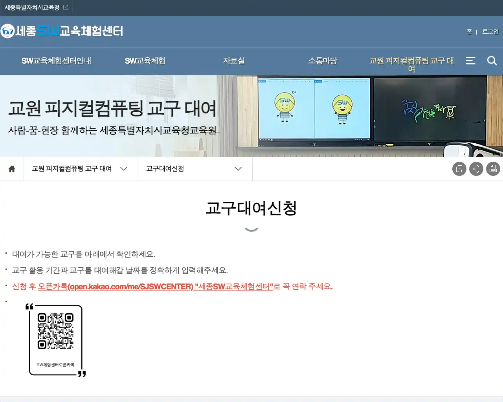Select the 소통마당 menu item
Screen dimensions: 503x402
[323, 61]
